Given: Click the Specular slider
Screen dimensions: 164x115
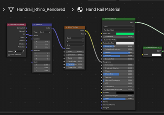Looking at the screenshot, I should tap(118, 56).
